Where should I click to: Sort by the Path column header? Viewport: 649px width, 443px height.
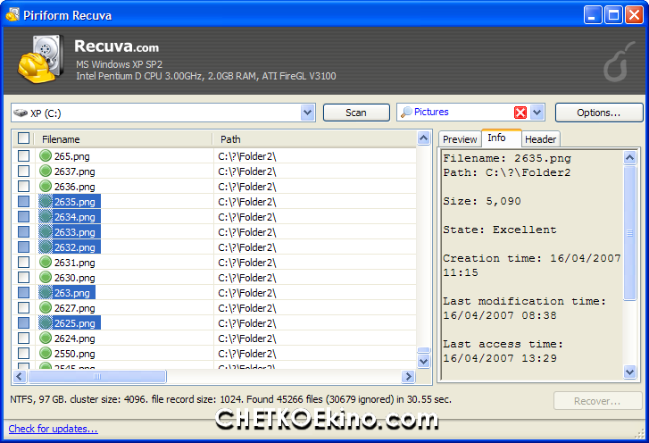coord(314,139)
